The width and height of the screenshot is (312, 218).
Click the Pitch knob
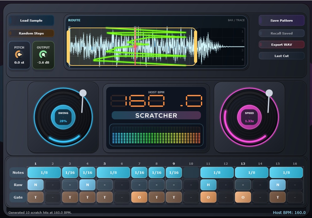coord(19,54)
